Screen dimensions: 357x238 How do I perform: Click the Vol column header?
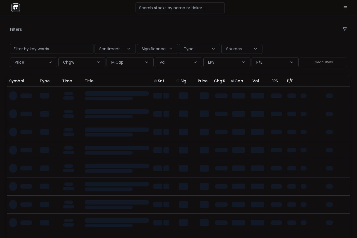click(256, 81)
